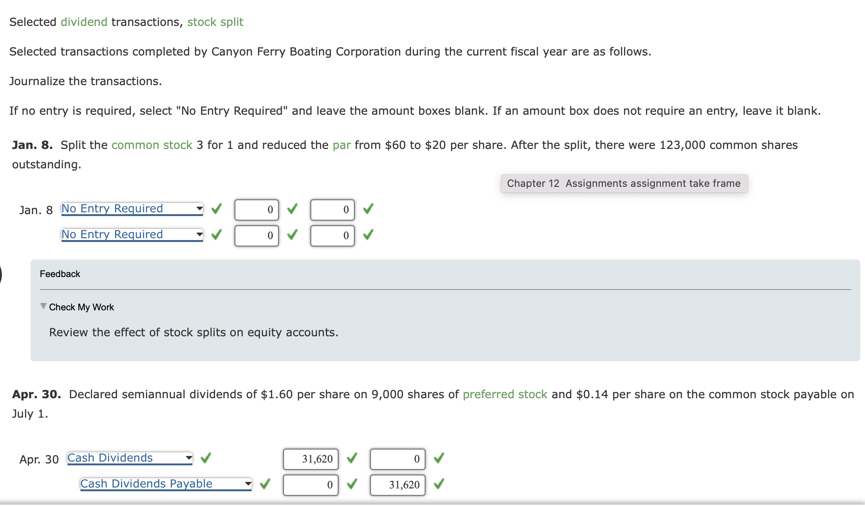Click the checkmark next to Cash Dividends account
Image resolution: width=865 pixels, height=506 pixels.
207,458
